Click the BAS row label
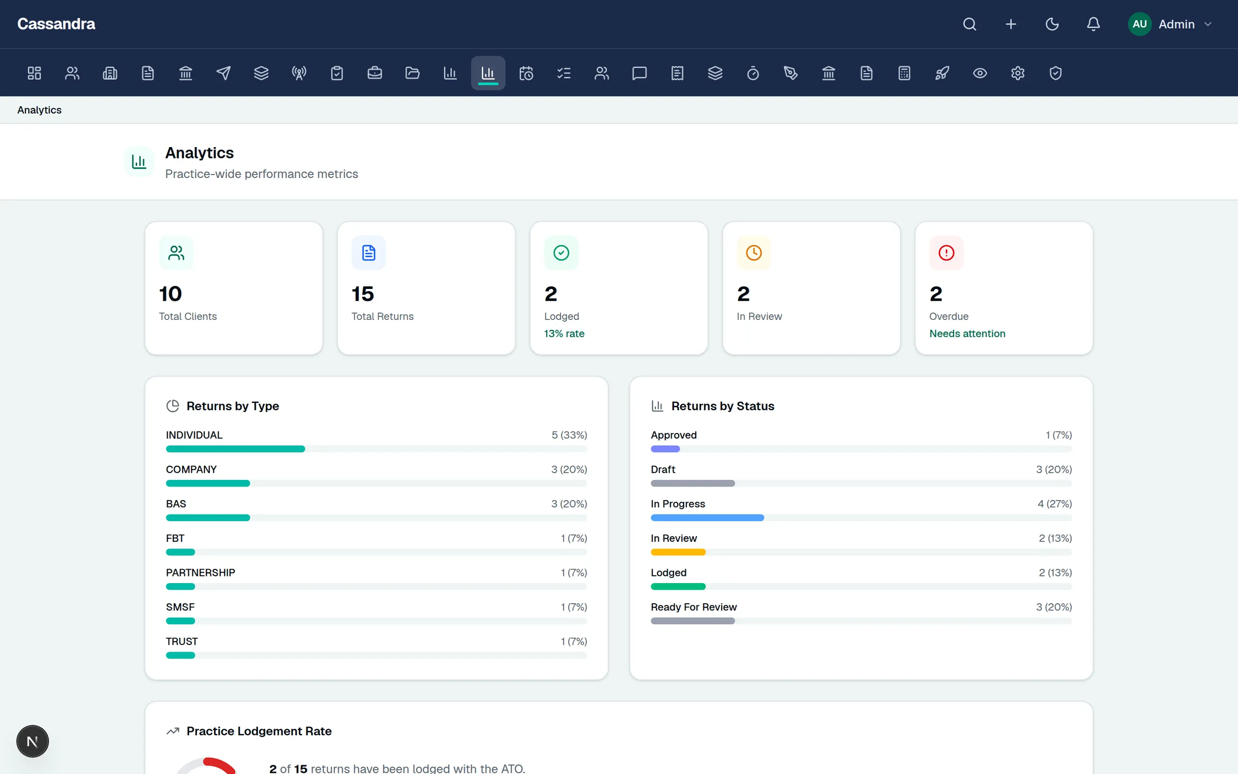 (176, 504)
